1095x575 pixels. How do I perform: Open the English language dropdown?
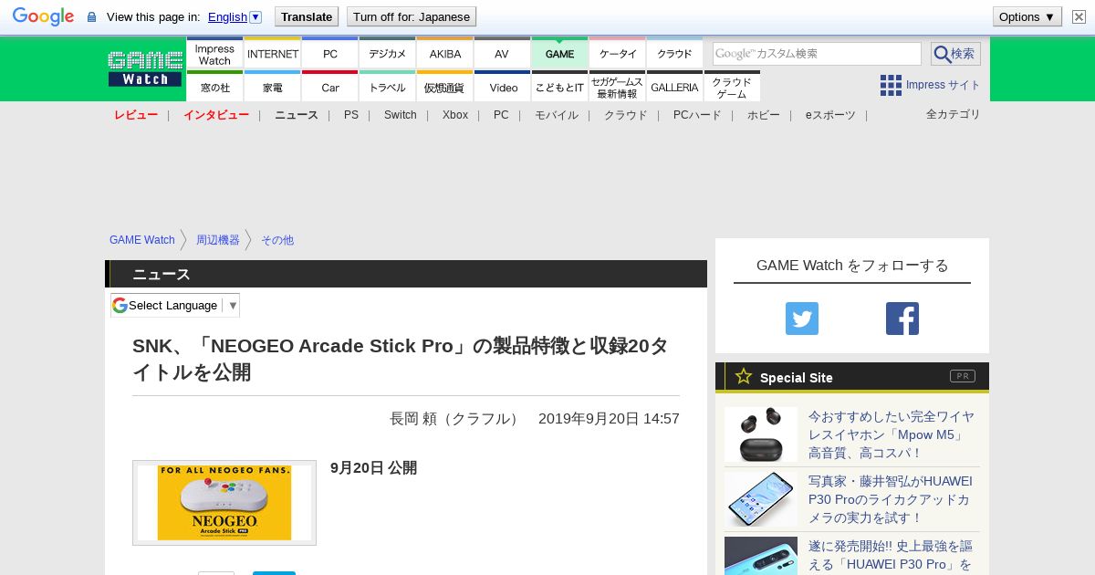pyautogui.click(x=235, y=16)
